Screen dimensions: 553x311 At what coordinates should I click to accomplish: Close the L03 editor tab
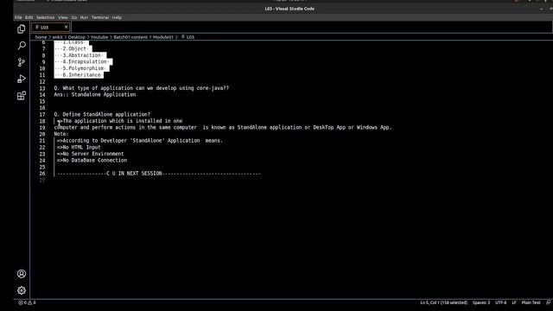coord(66,27)
